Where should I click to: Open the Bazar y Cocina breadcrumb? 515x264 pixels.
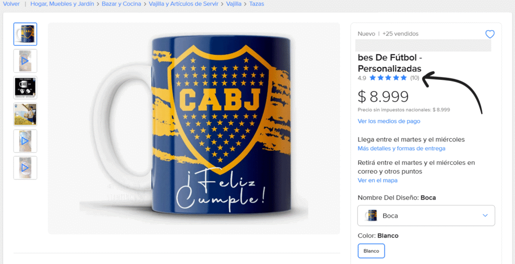click(x=121, y=4)
